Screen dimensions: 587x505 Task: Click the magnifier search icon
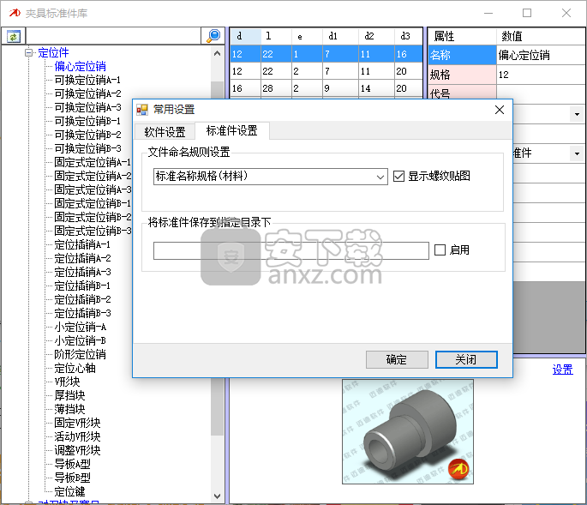[x=213, y=36]
